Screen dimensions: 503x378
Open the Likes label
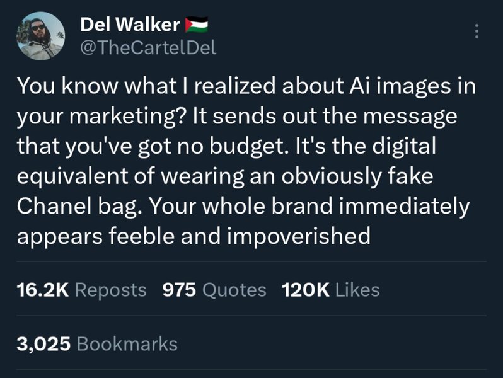357,290
